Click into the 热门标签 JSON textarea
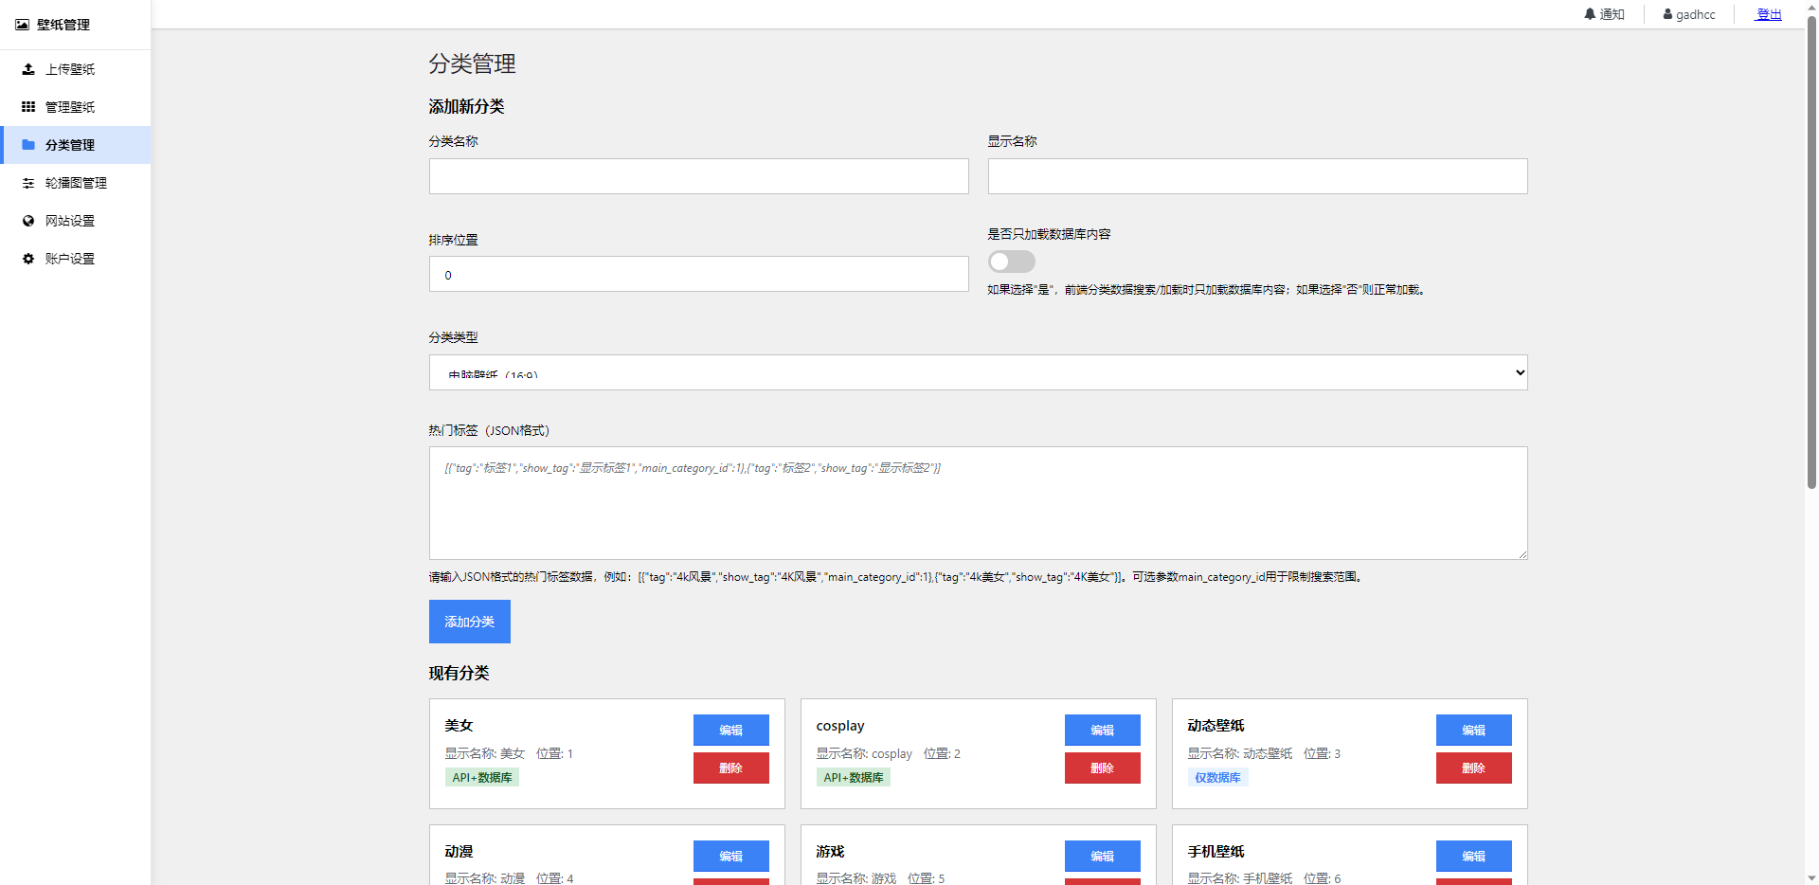Viewport: 1819px width, 885px height. pyautogui.click(x=978, y=502)
